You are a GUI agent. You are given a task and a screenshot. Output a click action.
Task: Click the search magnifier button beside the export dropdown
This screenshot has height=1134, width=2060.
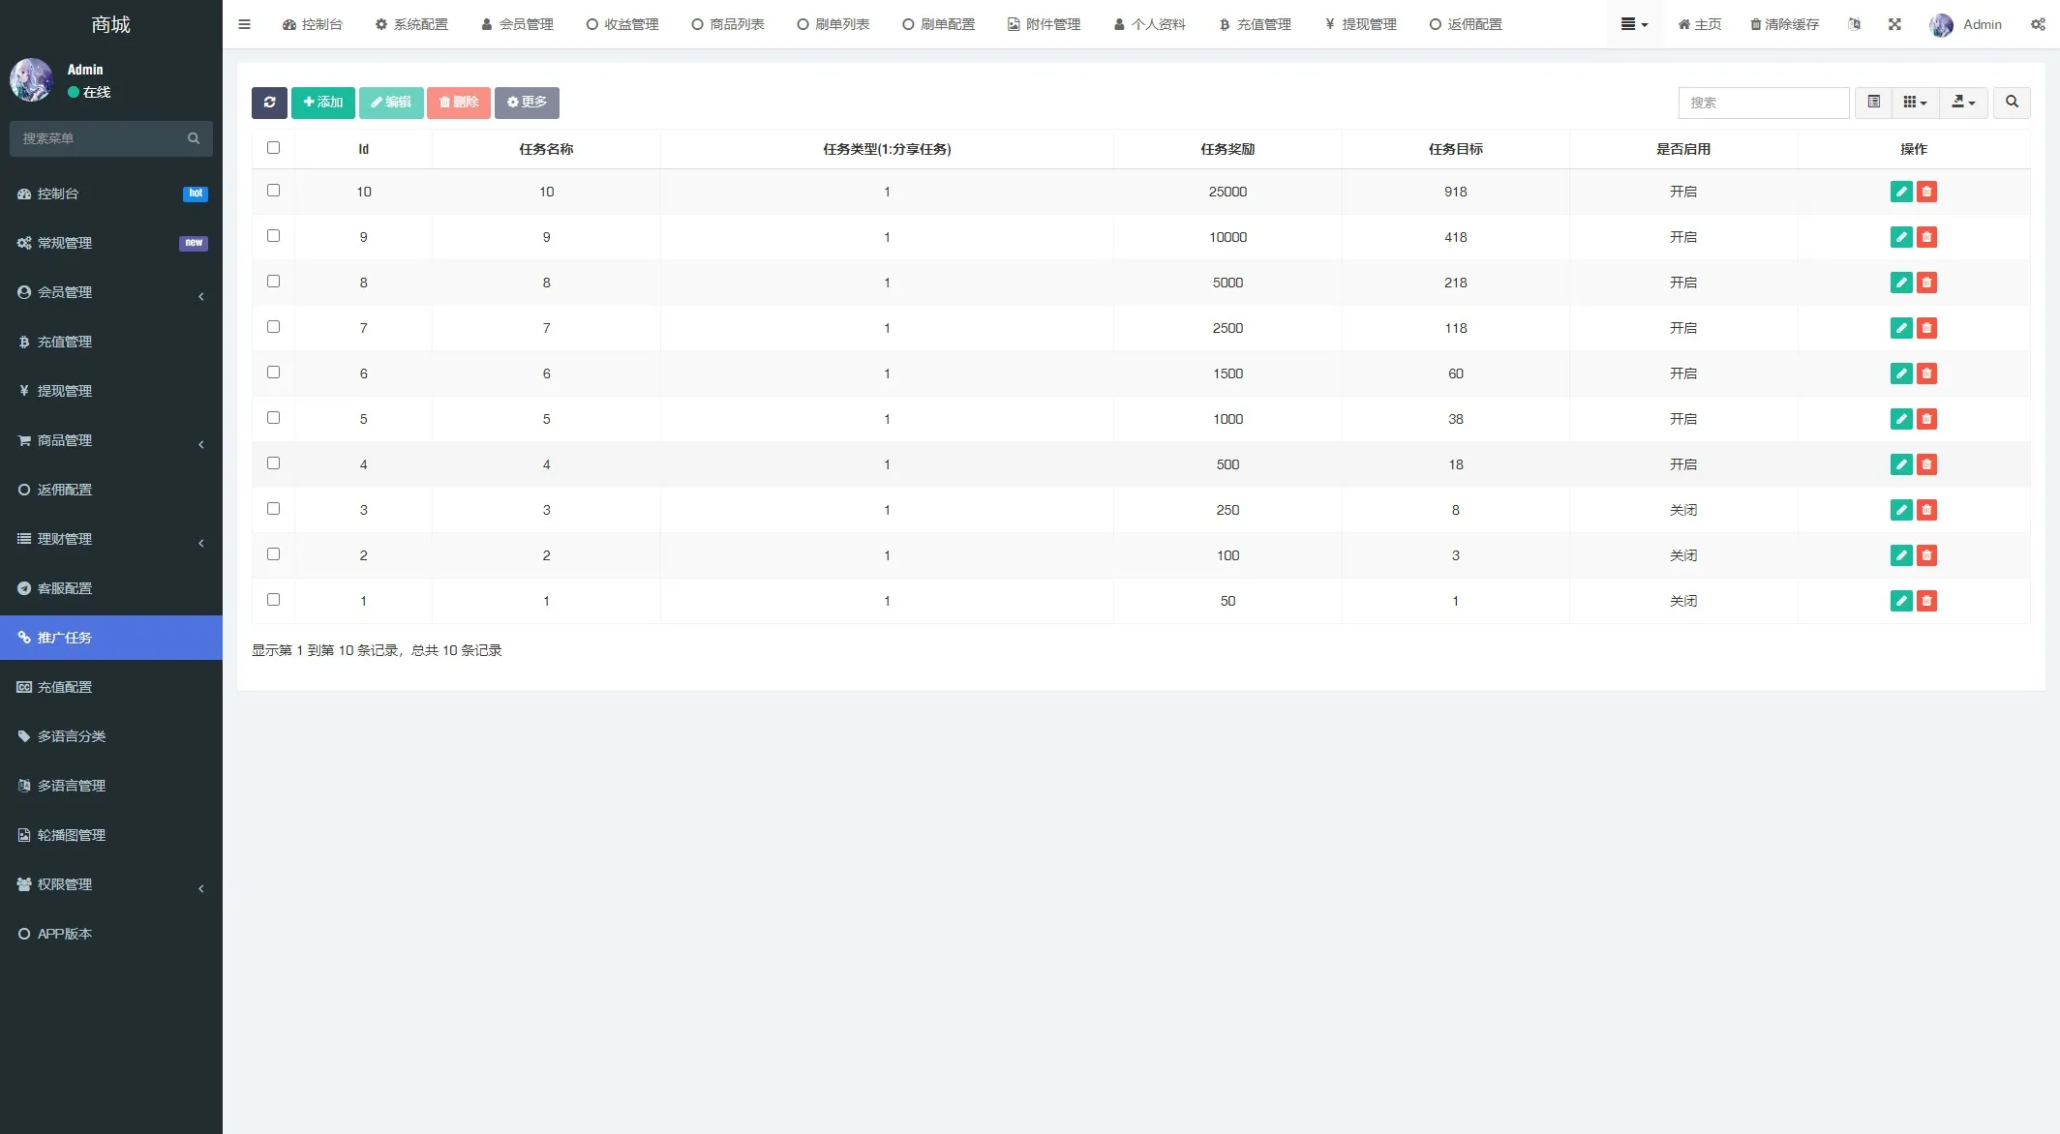click(x=2012, y=103)
